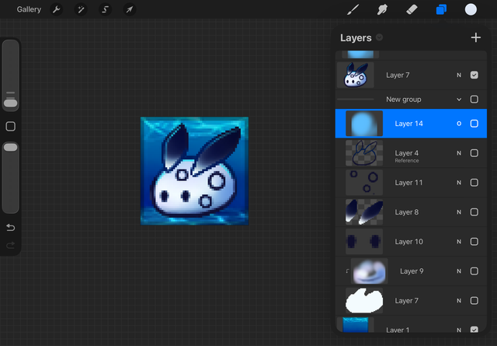
Task: Toggle visibility of white-blob Layer 7
Action: point(474,301)
